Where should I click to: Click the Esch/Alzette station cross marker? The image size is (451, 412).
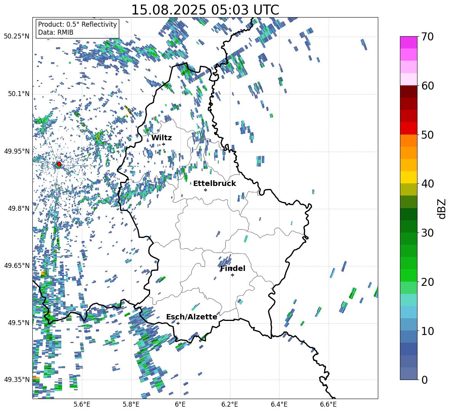tap(178, 323)
